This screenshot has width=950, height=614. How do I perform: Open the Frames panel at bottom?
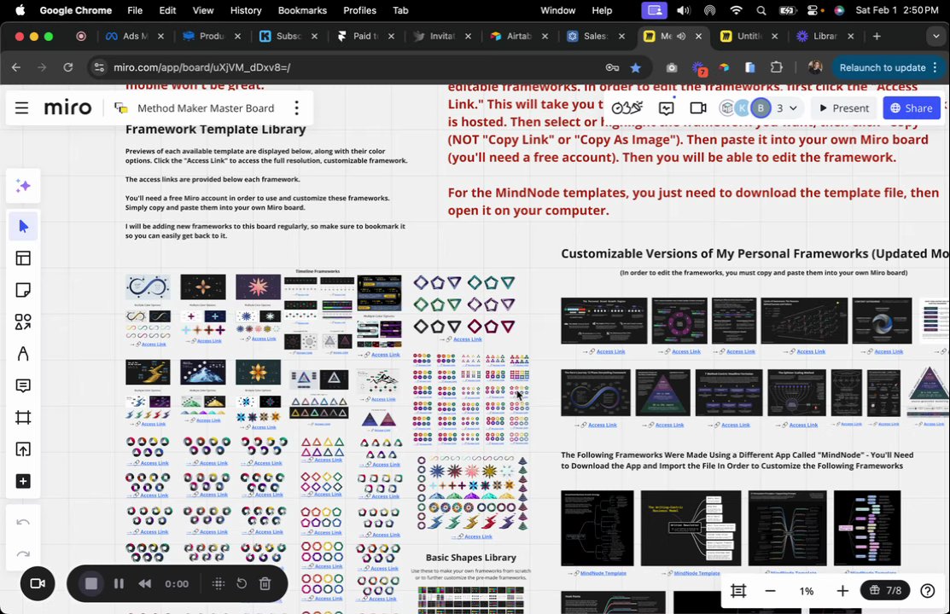738,591
